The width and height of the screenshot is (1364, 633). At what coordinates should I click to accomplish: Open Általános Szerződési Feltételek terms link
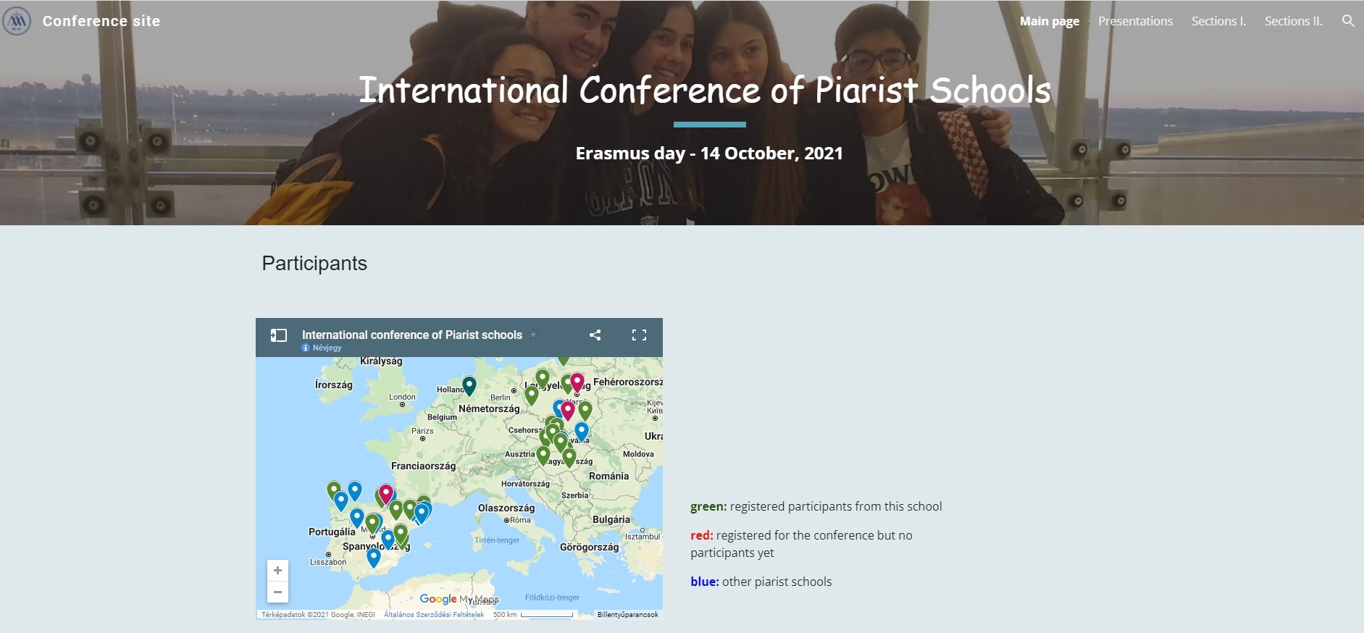coord(434,614)
